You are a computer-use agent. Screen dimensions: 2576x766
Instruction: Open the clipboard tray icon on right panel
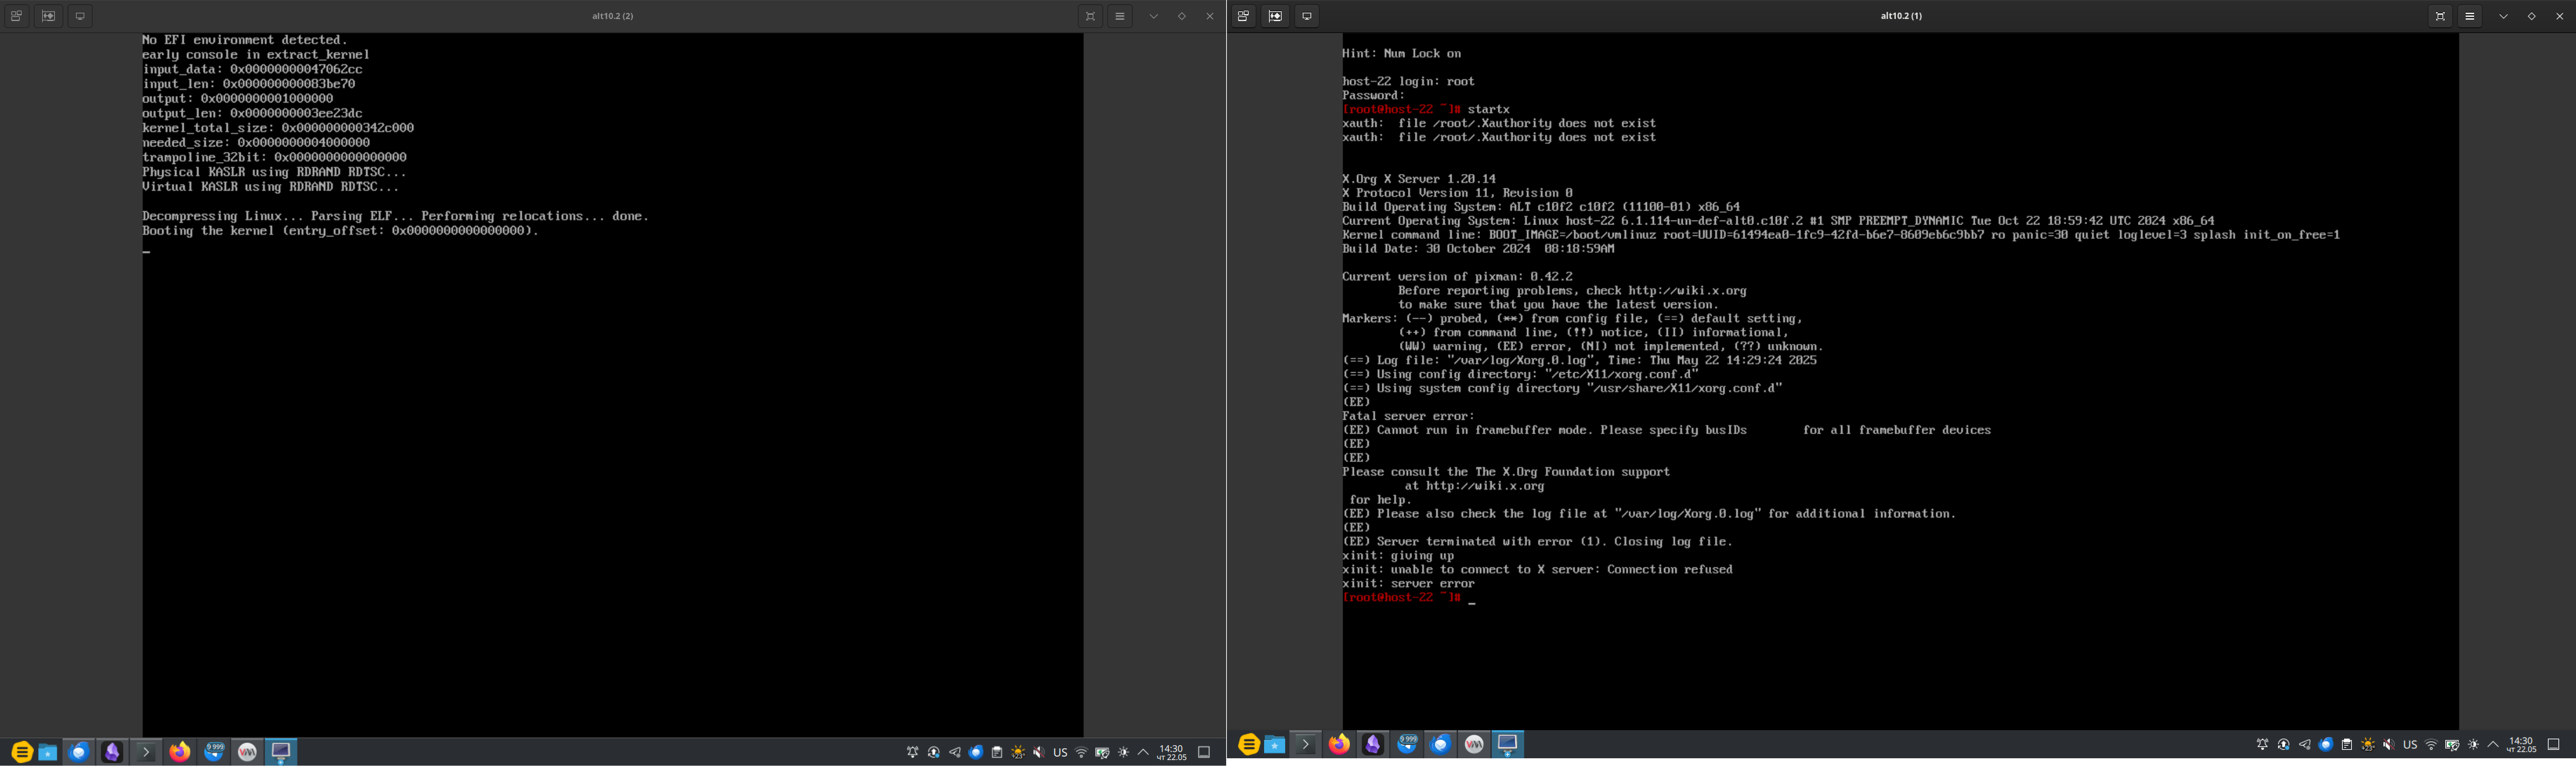pos(2347,744)
